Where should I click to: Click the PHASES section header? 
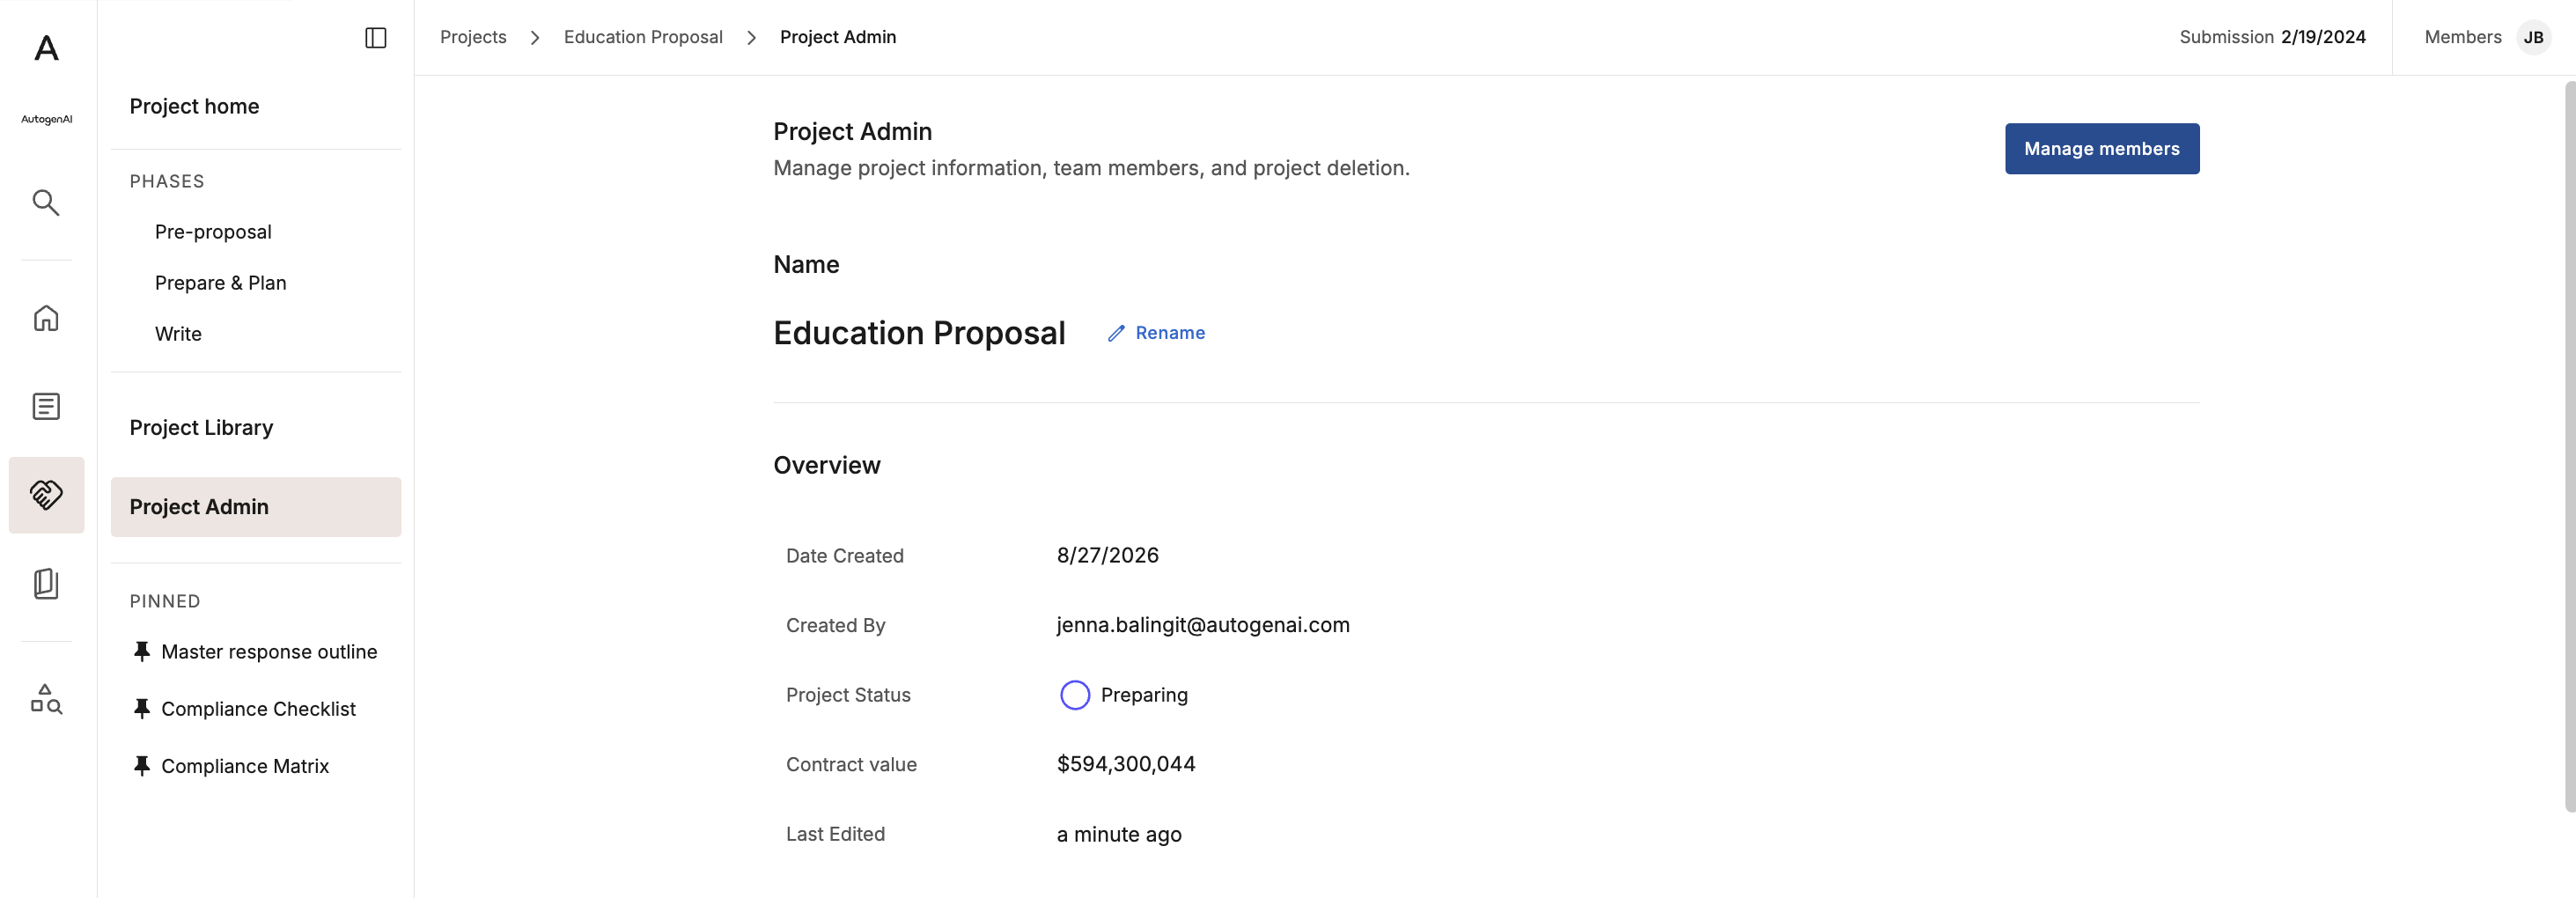coord(167,181)
